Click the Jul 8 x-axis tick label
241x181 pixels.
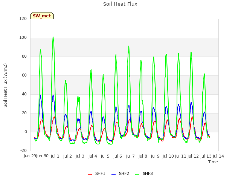[143, 156]
